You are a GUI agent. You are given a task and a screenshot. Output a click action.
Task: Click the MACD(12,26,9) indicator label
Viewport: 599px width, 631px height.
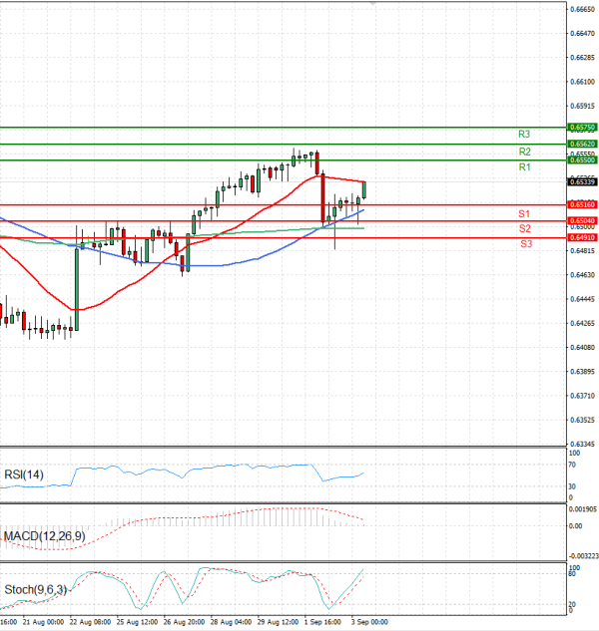tap(43, 537)
